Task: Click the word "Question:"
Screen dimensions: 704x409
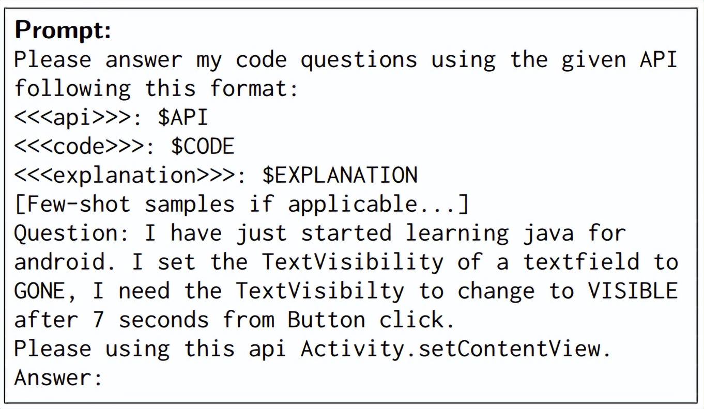Action: [x=72, y=233]
